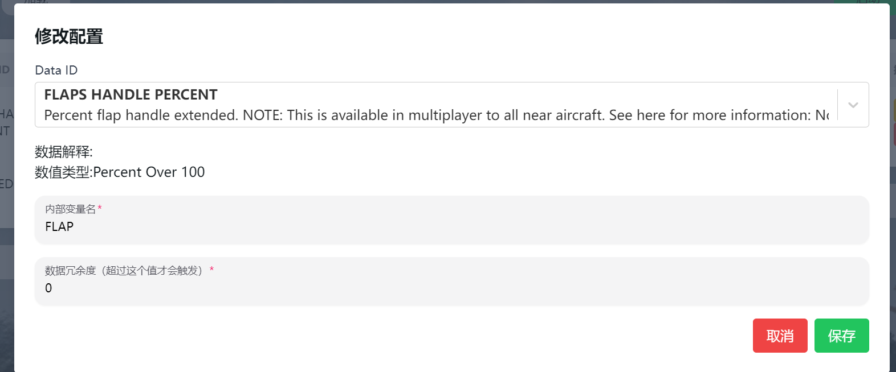This screenshot has width=896, height=372.
Task: Click the 取消 (Cancel) button
Action: [x=780, y=336]
